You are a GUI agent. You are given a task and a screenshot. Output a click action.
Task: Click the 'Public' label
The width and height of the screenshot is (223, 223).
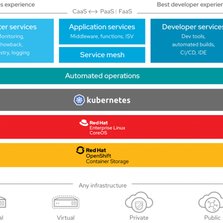click(212, 218)
